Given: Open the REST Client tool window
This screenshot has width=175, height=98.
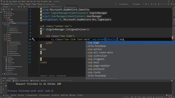Looking at the screenshot, I should click(65, 95).
